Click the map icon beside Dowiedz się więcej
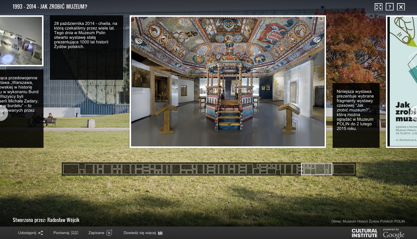This screenshot has height=239, width=417. pos(160,233)
